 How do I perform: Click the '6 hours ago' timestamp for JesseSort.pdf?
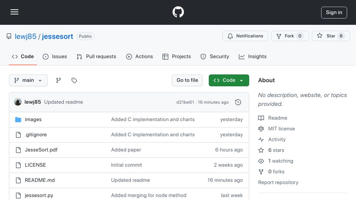pos(229,150)
